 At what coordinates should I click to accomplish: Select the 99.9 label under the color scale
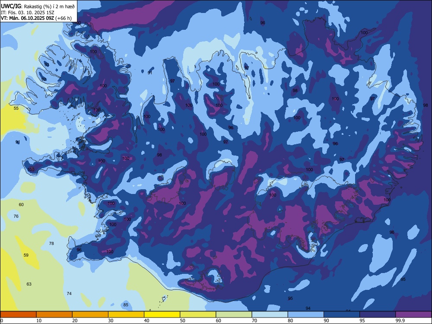pyautogui.click(x=400, y=321)
